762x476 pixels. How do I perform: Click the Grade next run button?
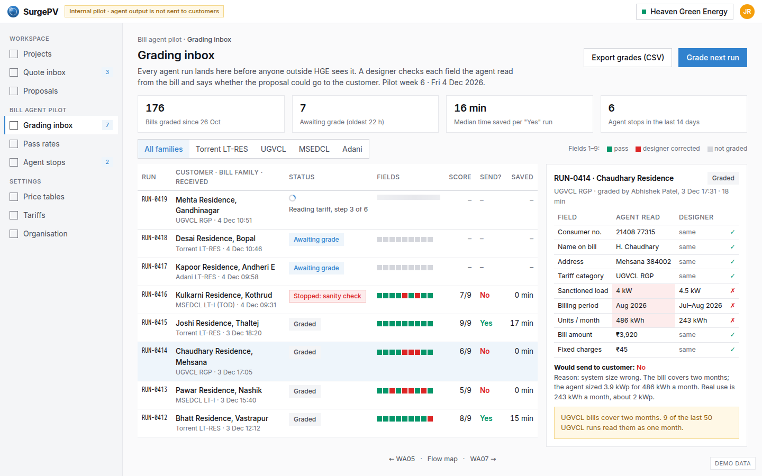point(712,58)
